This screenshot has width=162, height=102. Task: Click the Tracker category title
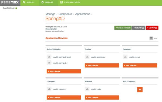[88, 49]
